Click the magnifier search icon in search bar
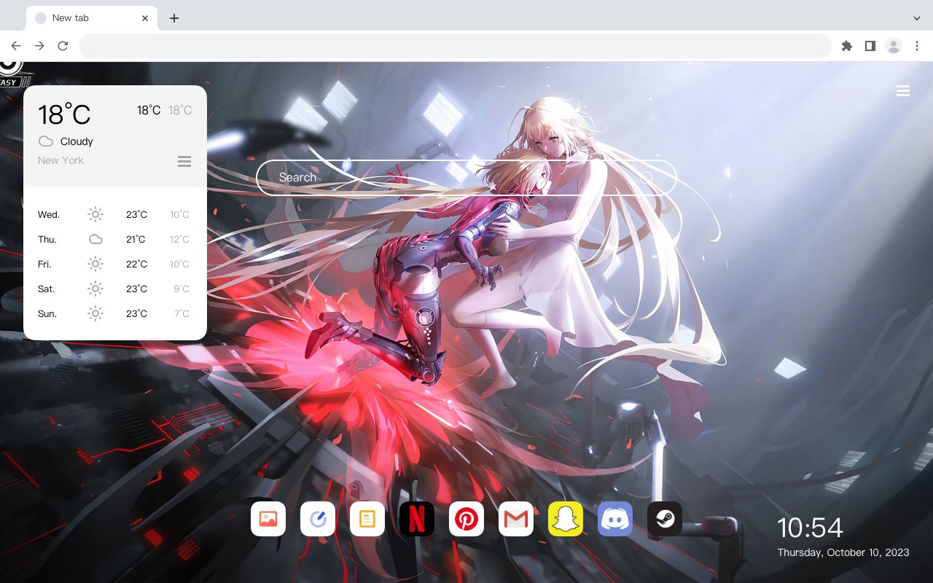This screenshot has width=933, height=583. 646,178
